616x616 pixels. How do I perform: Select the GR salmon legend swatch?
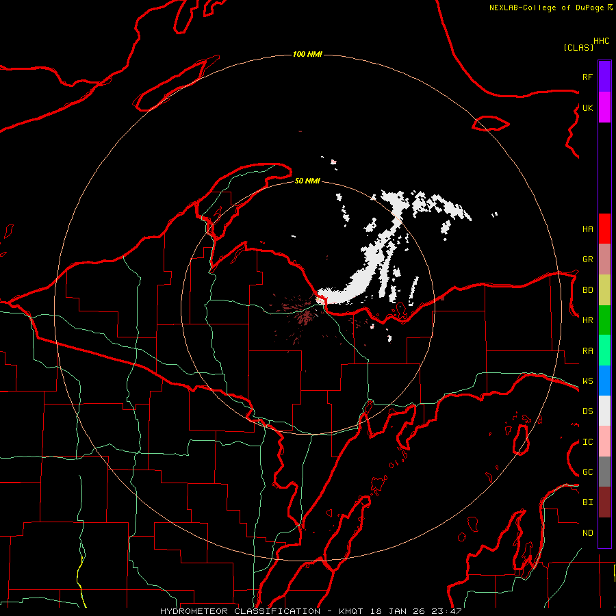tap(604, 259)
